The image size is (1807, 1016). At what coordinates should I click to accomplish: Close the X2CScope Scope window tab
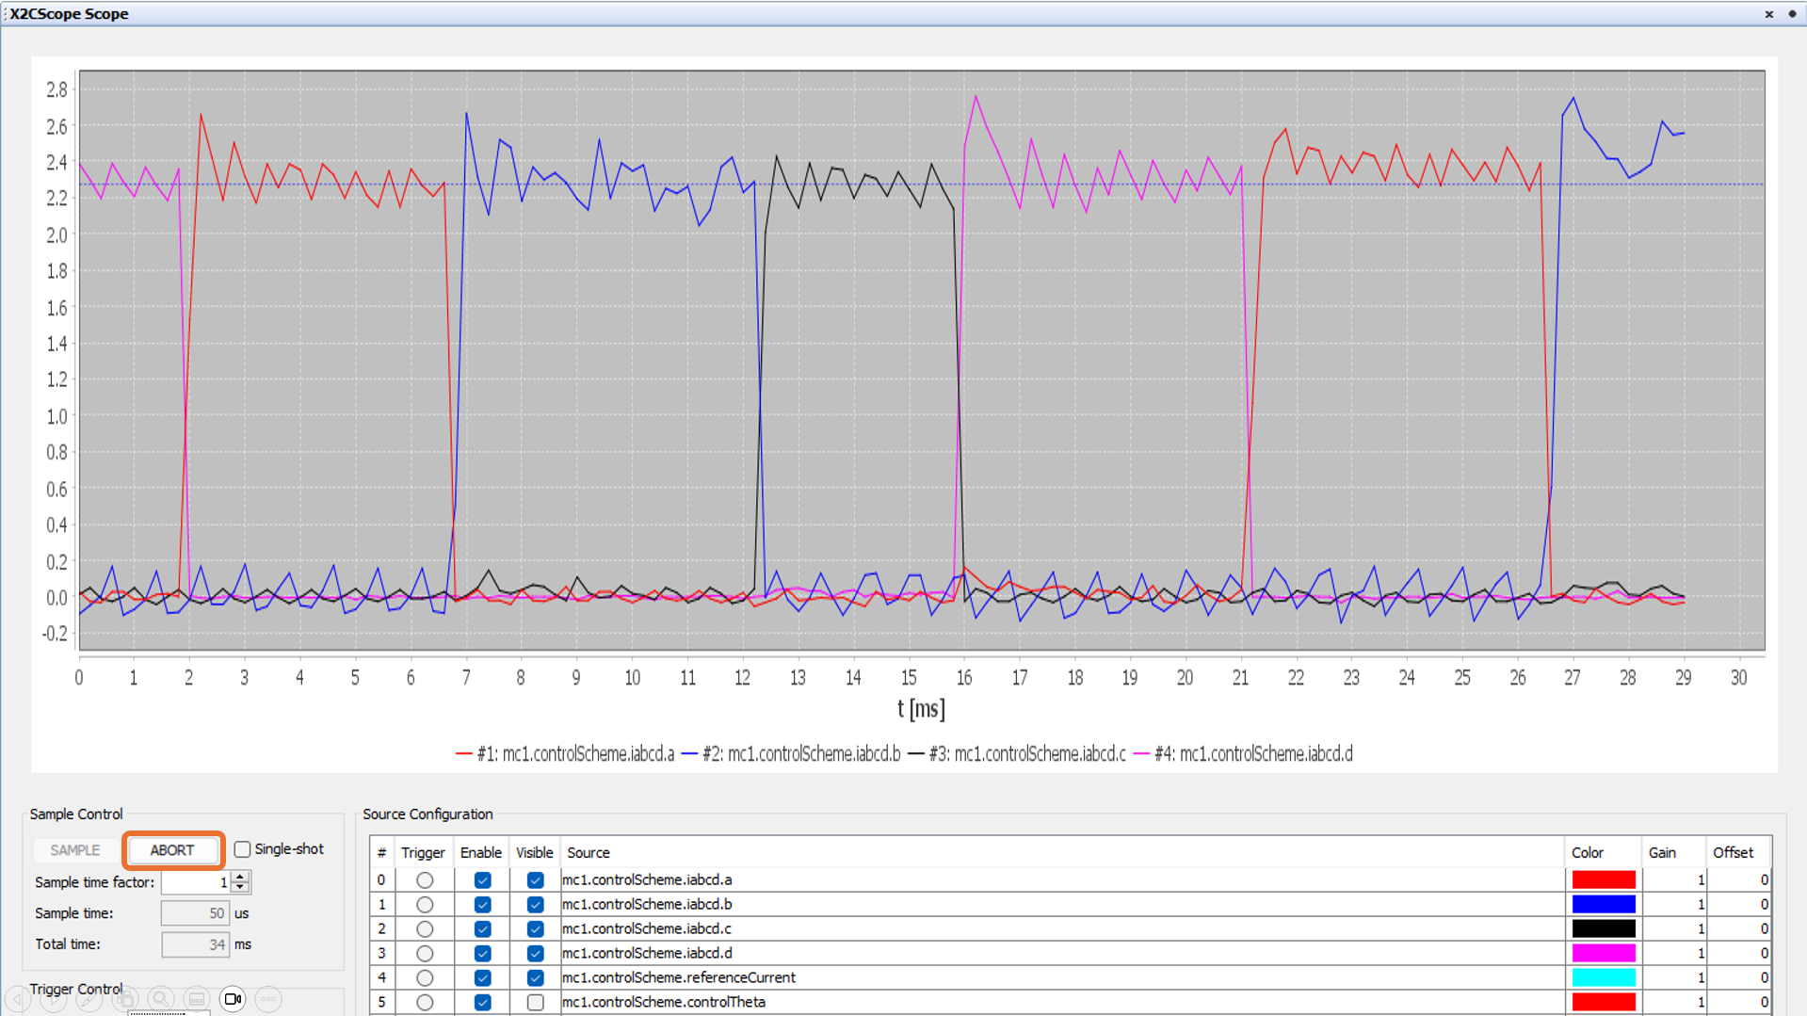[1768, 14]
